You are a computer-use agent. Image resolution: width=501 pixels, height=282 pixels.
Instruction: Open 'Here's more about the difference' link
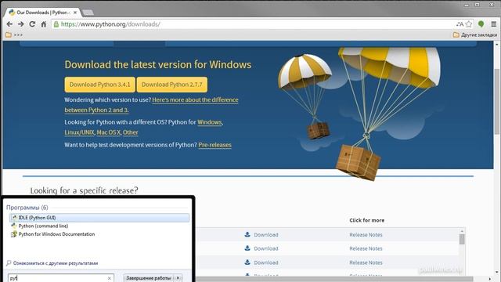[195, 99]
